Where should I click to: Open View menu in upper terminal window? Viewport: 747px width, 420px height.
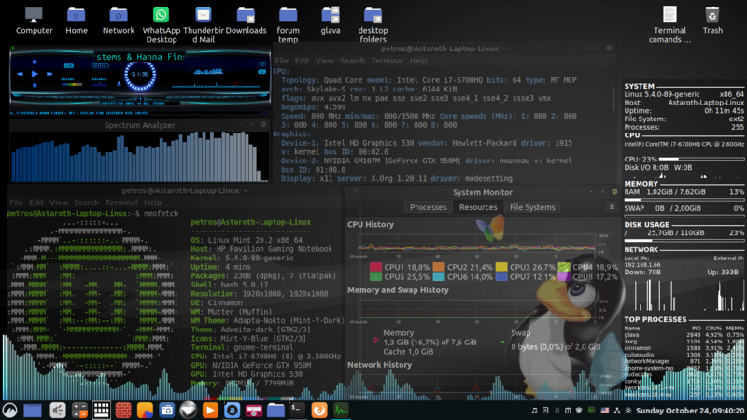(324, 61)
